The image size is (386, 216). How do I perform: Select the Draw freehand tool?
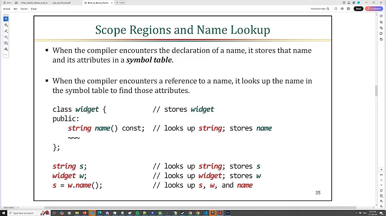(x=6, y=37)
